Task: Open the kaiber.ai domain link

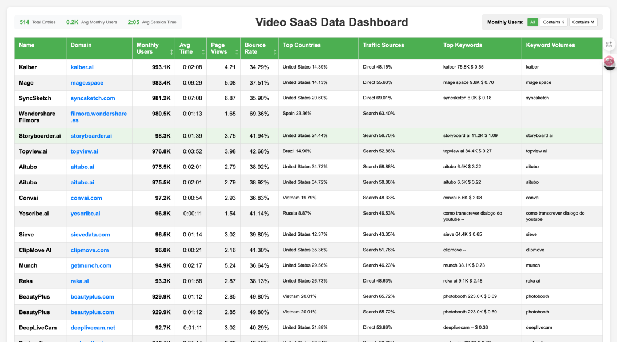Action: coord(82,67)
